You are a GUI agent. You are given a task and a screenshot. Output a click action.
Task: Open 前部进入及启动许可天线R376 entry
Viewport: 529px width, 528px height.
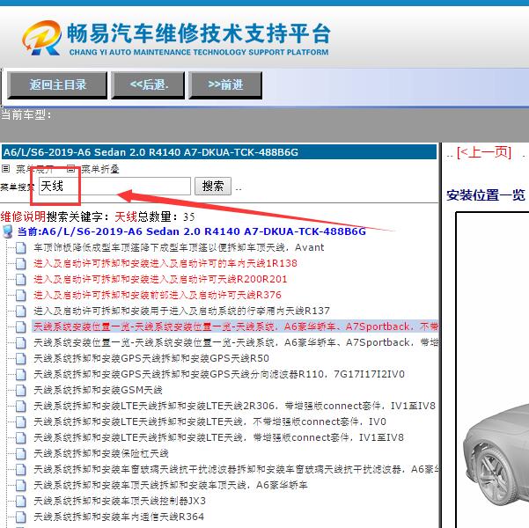click(158, 295)
